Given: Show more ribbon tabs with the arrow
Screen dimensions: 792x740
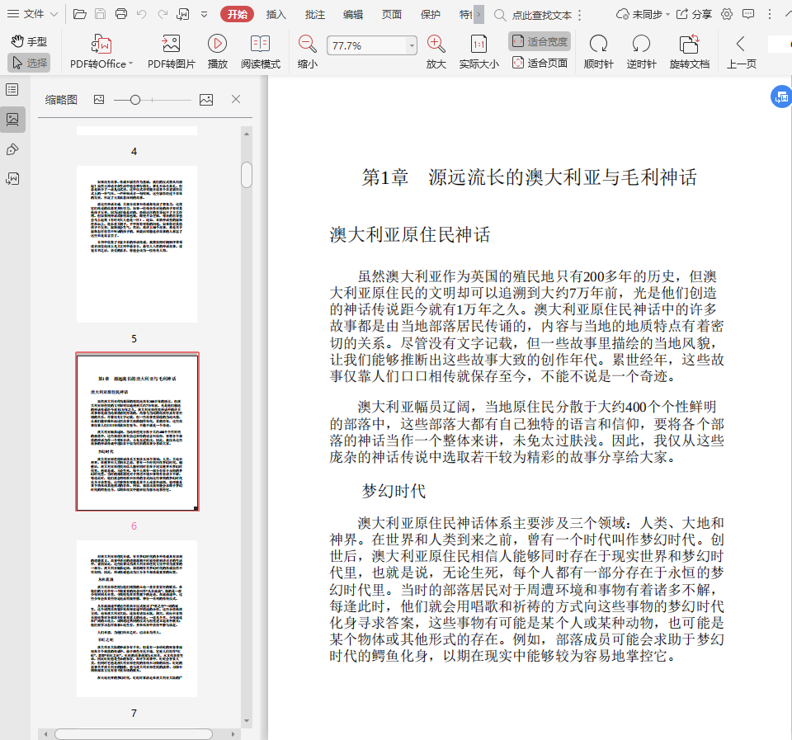Looking at the screenshot, I should coord(479,15).
